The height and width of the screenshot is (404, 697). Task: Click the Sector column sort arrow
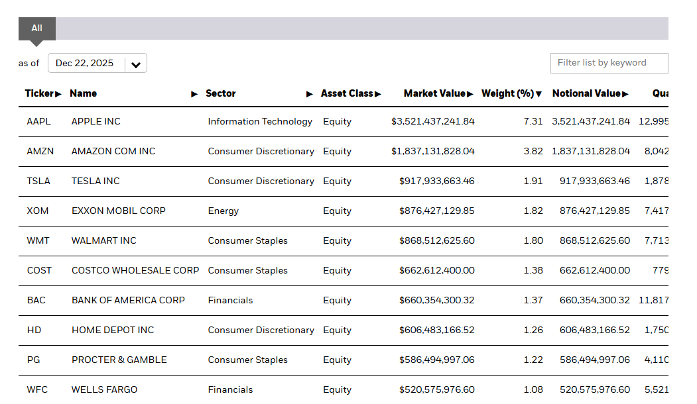point(309,94)
